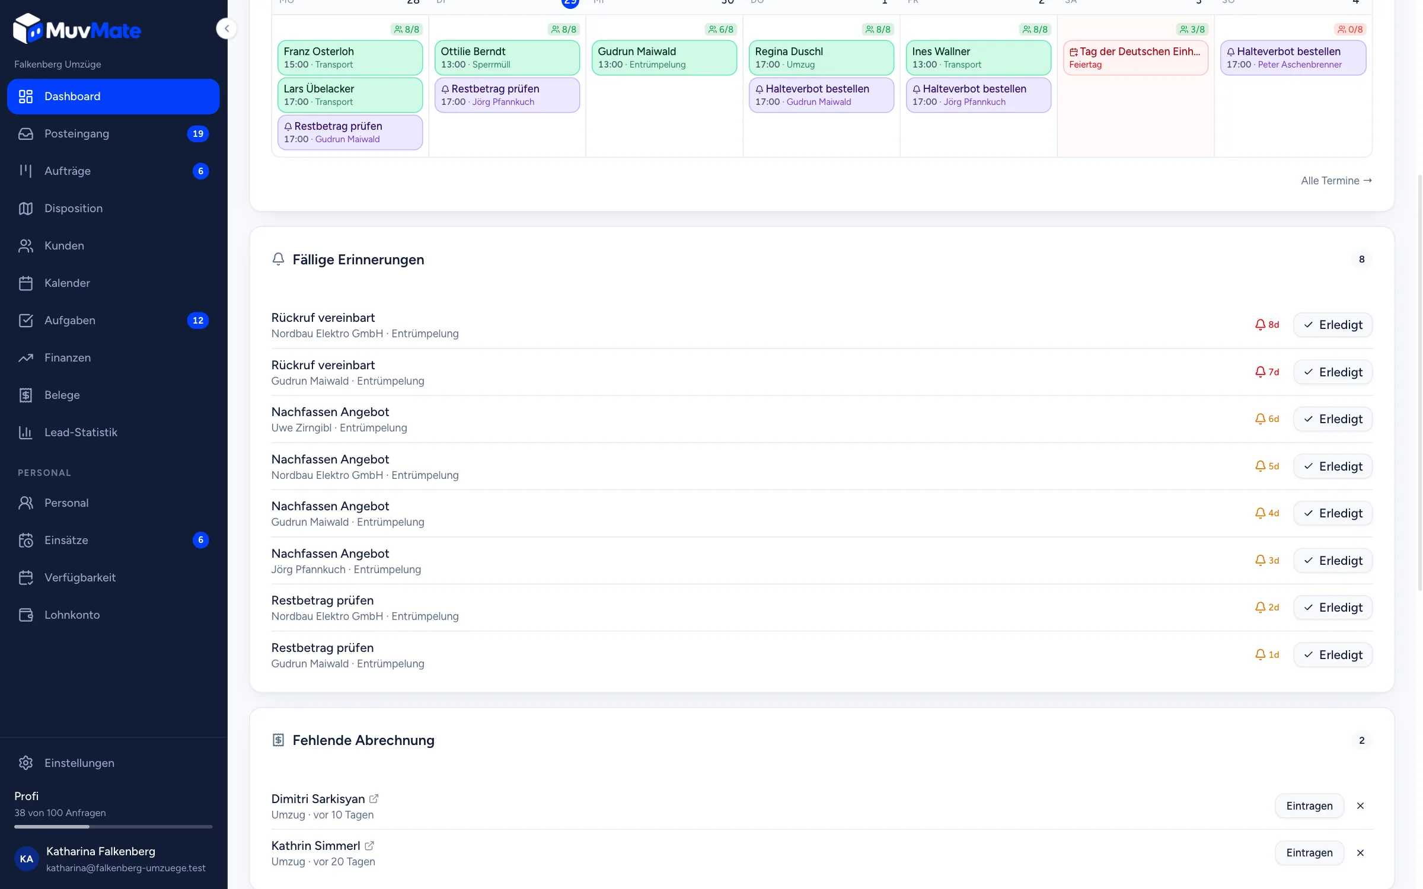Viewport: 1423px width, 889px height.
Task: Click the Anfragen usage progress bar
Action: [x=113, y=826]
